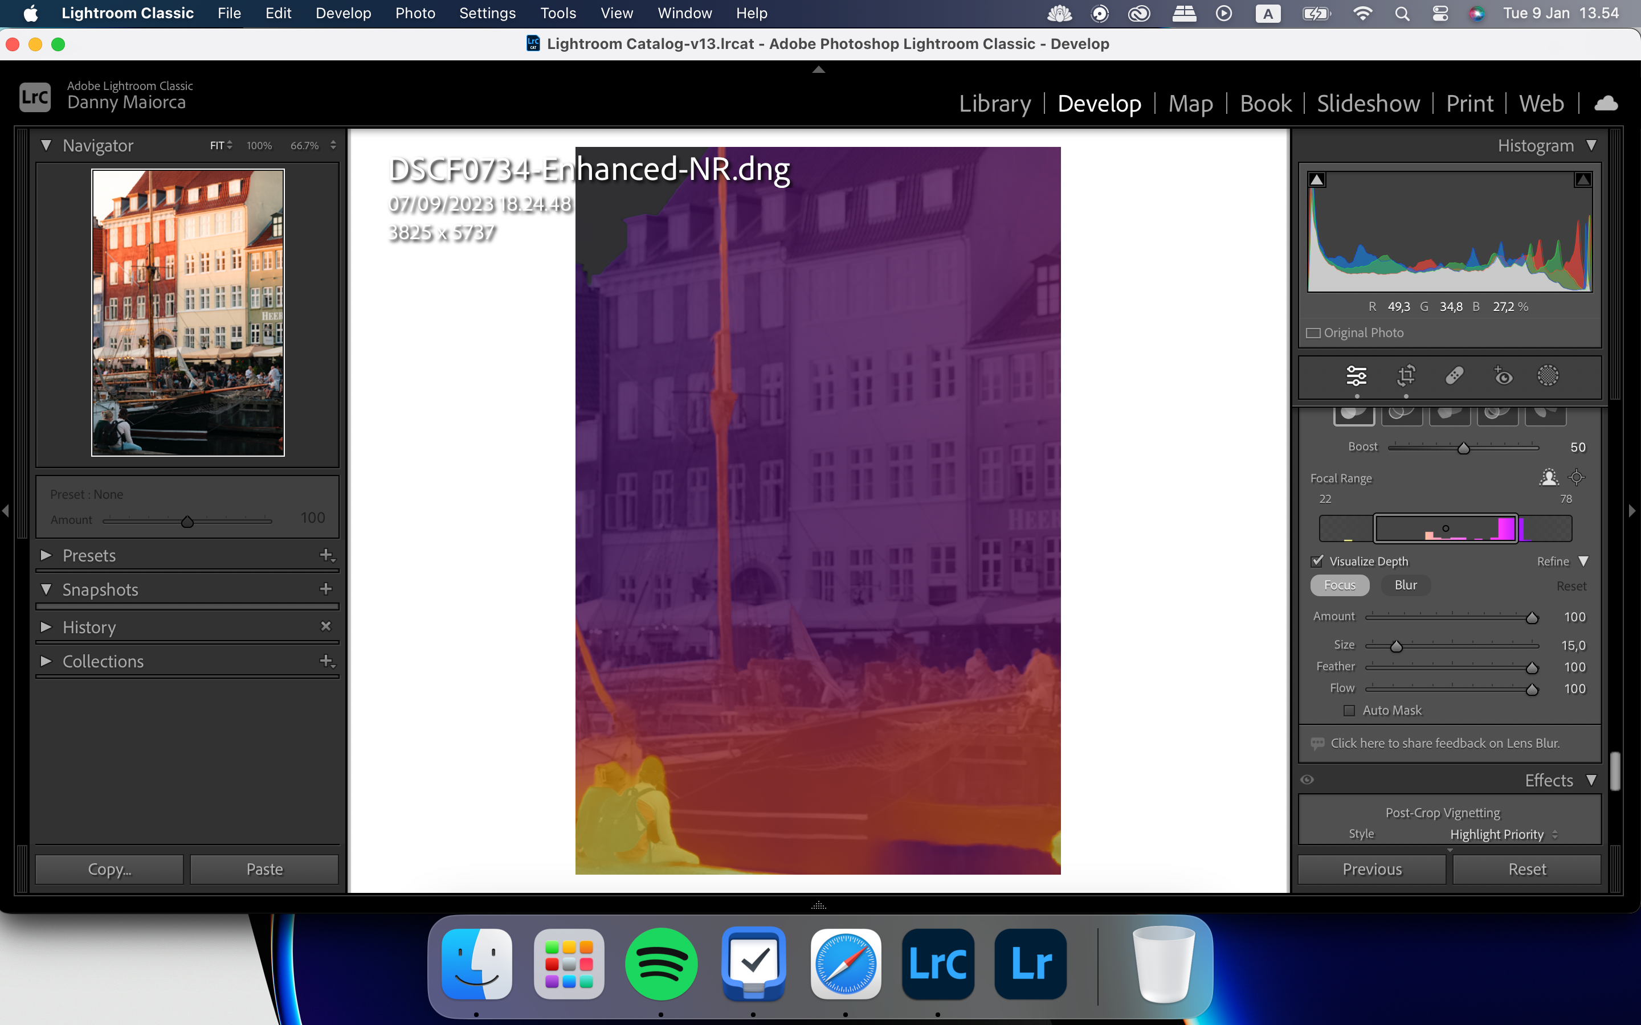Image resolution: width=1641 pixels, height=1025 pixels.
Task: Open the Develop menu
Action: 342,13
